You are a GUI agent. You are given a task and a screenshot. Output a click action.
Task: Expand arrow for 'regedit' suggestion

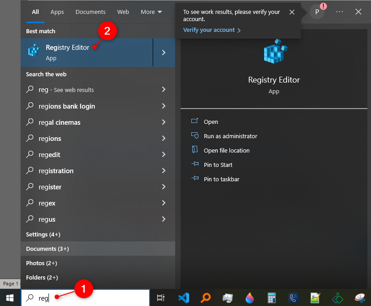(164, 154)
